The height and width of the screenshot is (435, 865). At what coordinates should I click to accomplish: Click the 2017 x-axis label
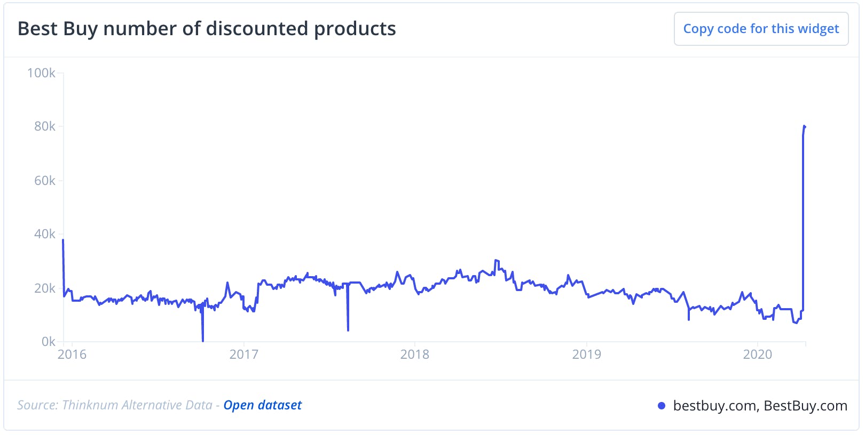coord(243,355)
